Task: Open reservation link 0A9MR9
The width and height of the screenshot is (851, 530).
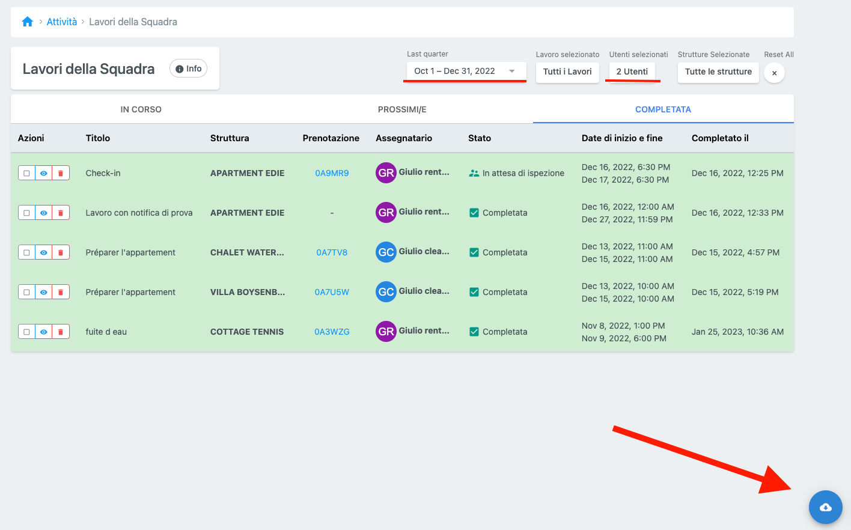Action: tap(332, 173)
